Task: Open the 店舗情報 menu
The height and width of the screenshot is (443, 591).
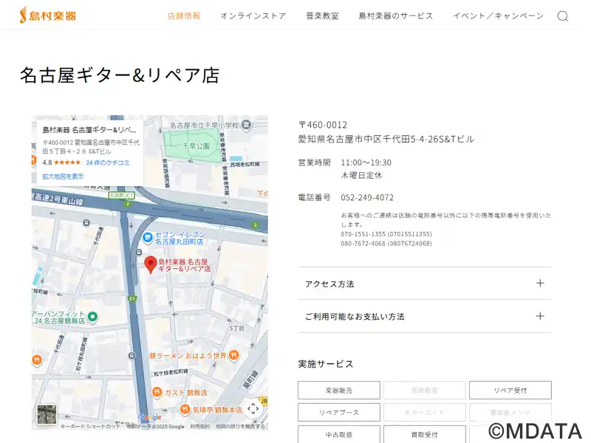Action: [184, 16]
